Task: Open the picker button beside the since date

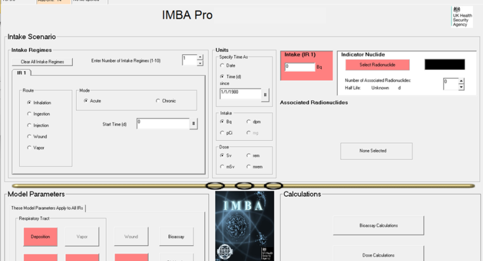Action: [x=265, y=95]
